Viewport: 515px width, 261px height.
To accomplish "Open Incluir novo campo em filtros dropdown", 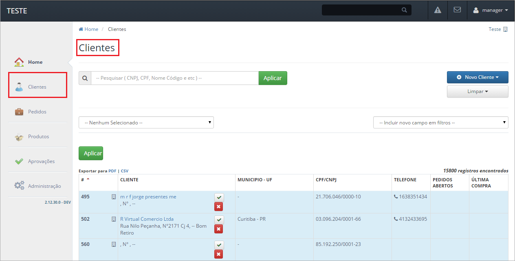I will coord(441,122).
